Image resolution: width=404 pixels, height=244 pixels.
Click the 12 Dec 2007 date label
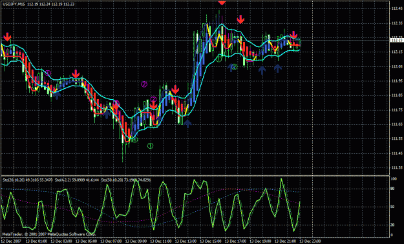[x=12, y=241]
